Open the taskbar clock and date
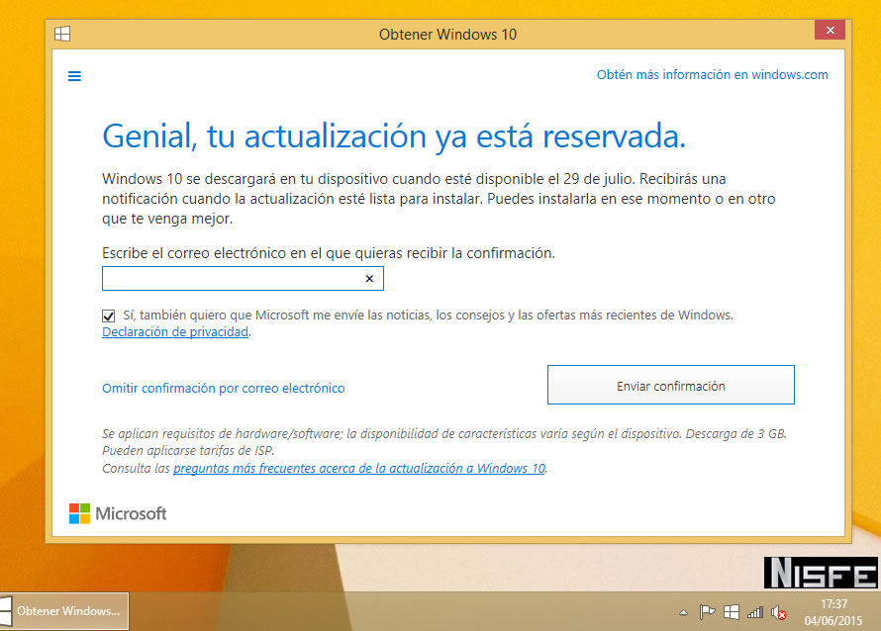This screenshot has height=631, width=881. [833, 611]
